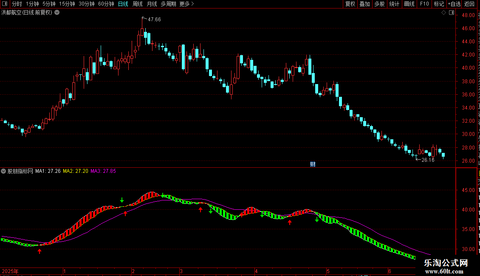
Task: Toggle the right side panel icon
Action: pyautogui.click(x=452, y=13)
